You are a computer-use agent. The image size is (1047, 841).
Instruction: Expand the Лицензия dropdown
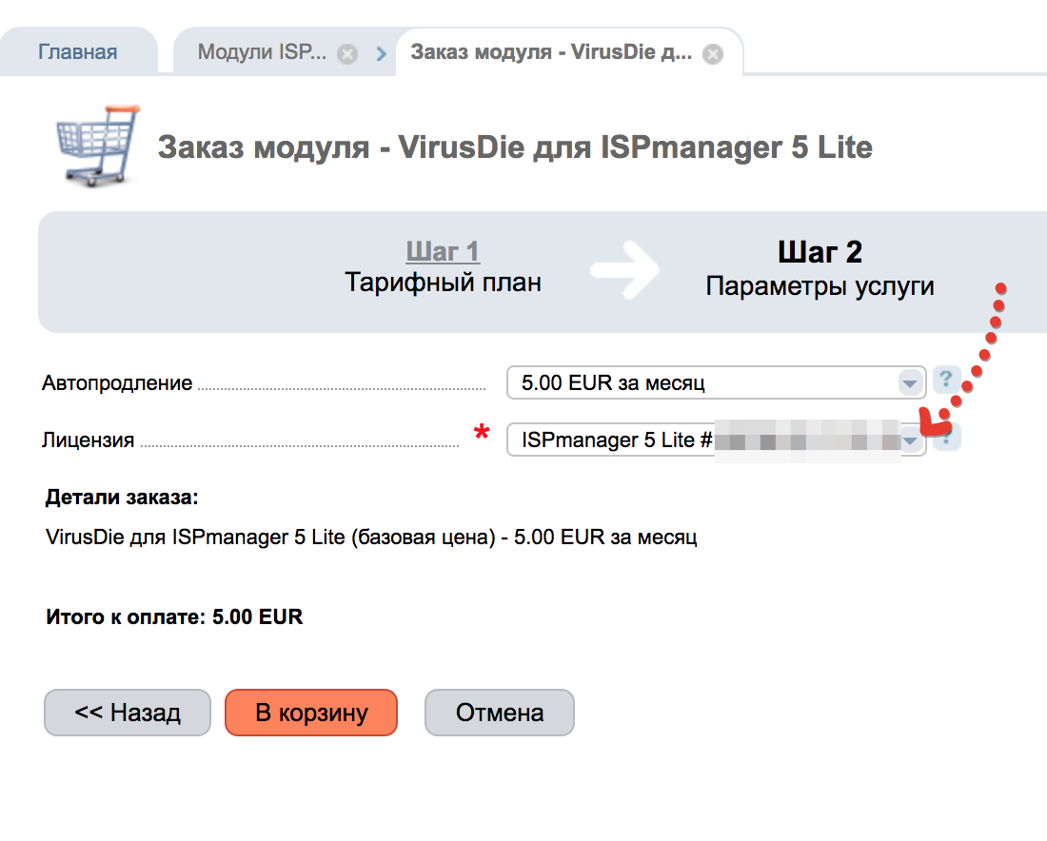click(911, 440)
